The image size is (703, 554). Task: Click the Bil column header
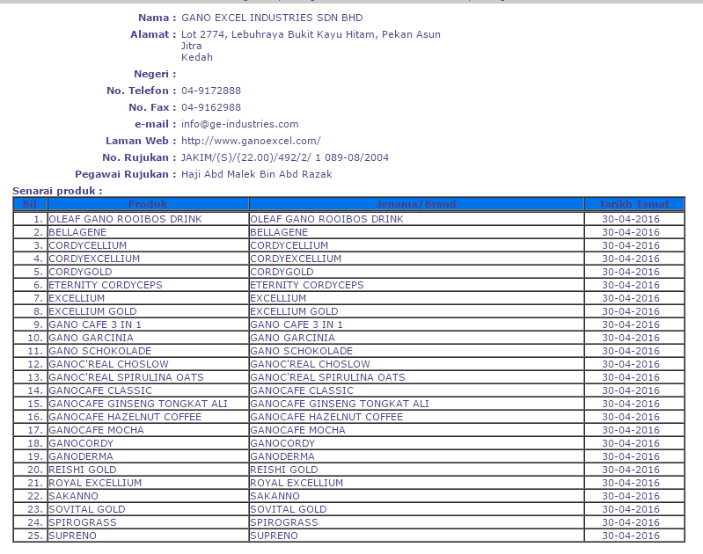tap(29, 204)
